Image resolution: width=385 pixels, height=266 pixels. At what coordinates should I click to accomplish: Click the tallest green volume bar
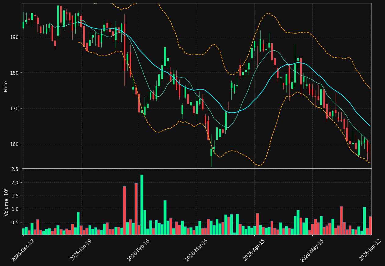pos(142,204)
